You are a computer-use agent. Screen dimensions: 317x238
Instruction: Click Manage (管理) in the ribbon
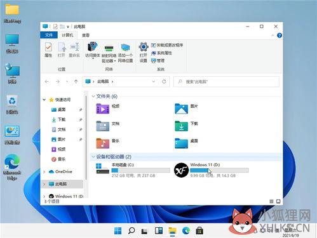(x=158, y=61)
